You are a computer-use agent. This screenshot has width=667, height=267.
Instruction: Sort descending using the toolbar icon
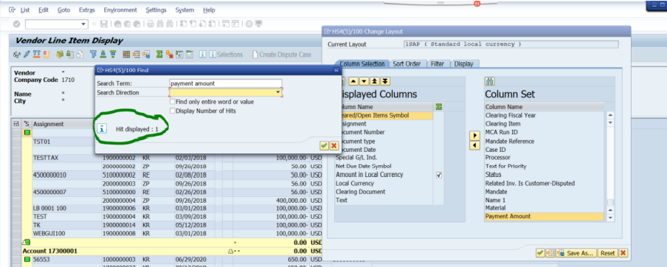pos(113,55)
